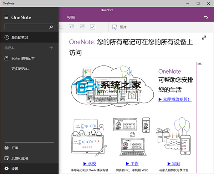Click the syncing devices illustration
Screen dimensions: 214x174
pyautogui.click(x=132, y=137)
